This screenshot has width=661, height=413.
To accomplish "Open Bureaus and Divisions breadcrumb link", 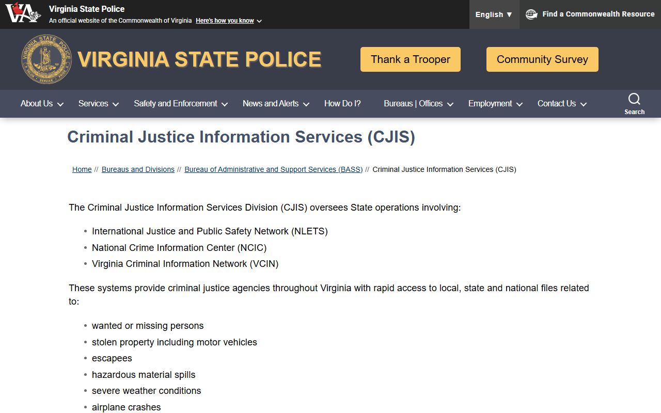I will coord(138,169).
